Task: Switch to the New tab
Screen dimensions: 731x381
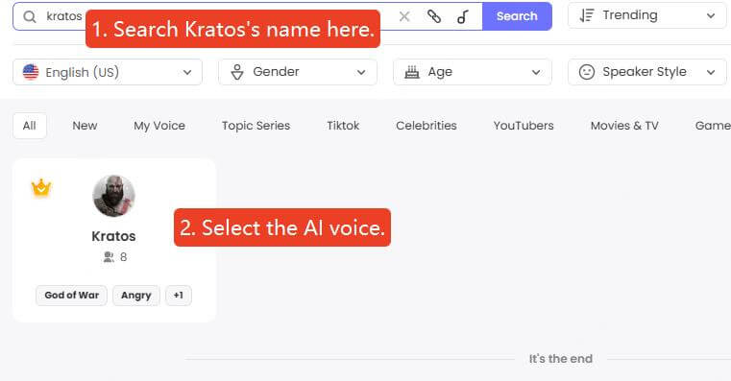Action: coord(85,126)
